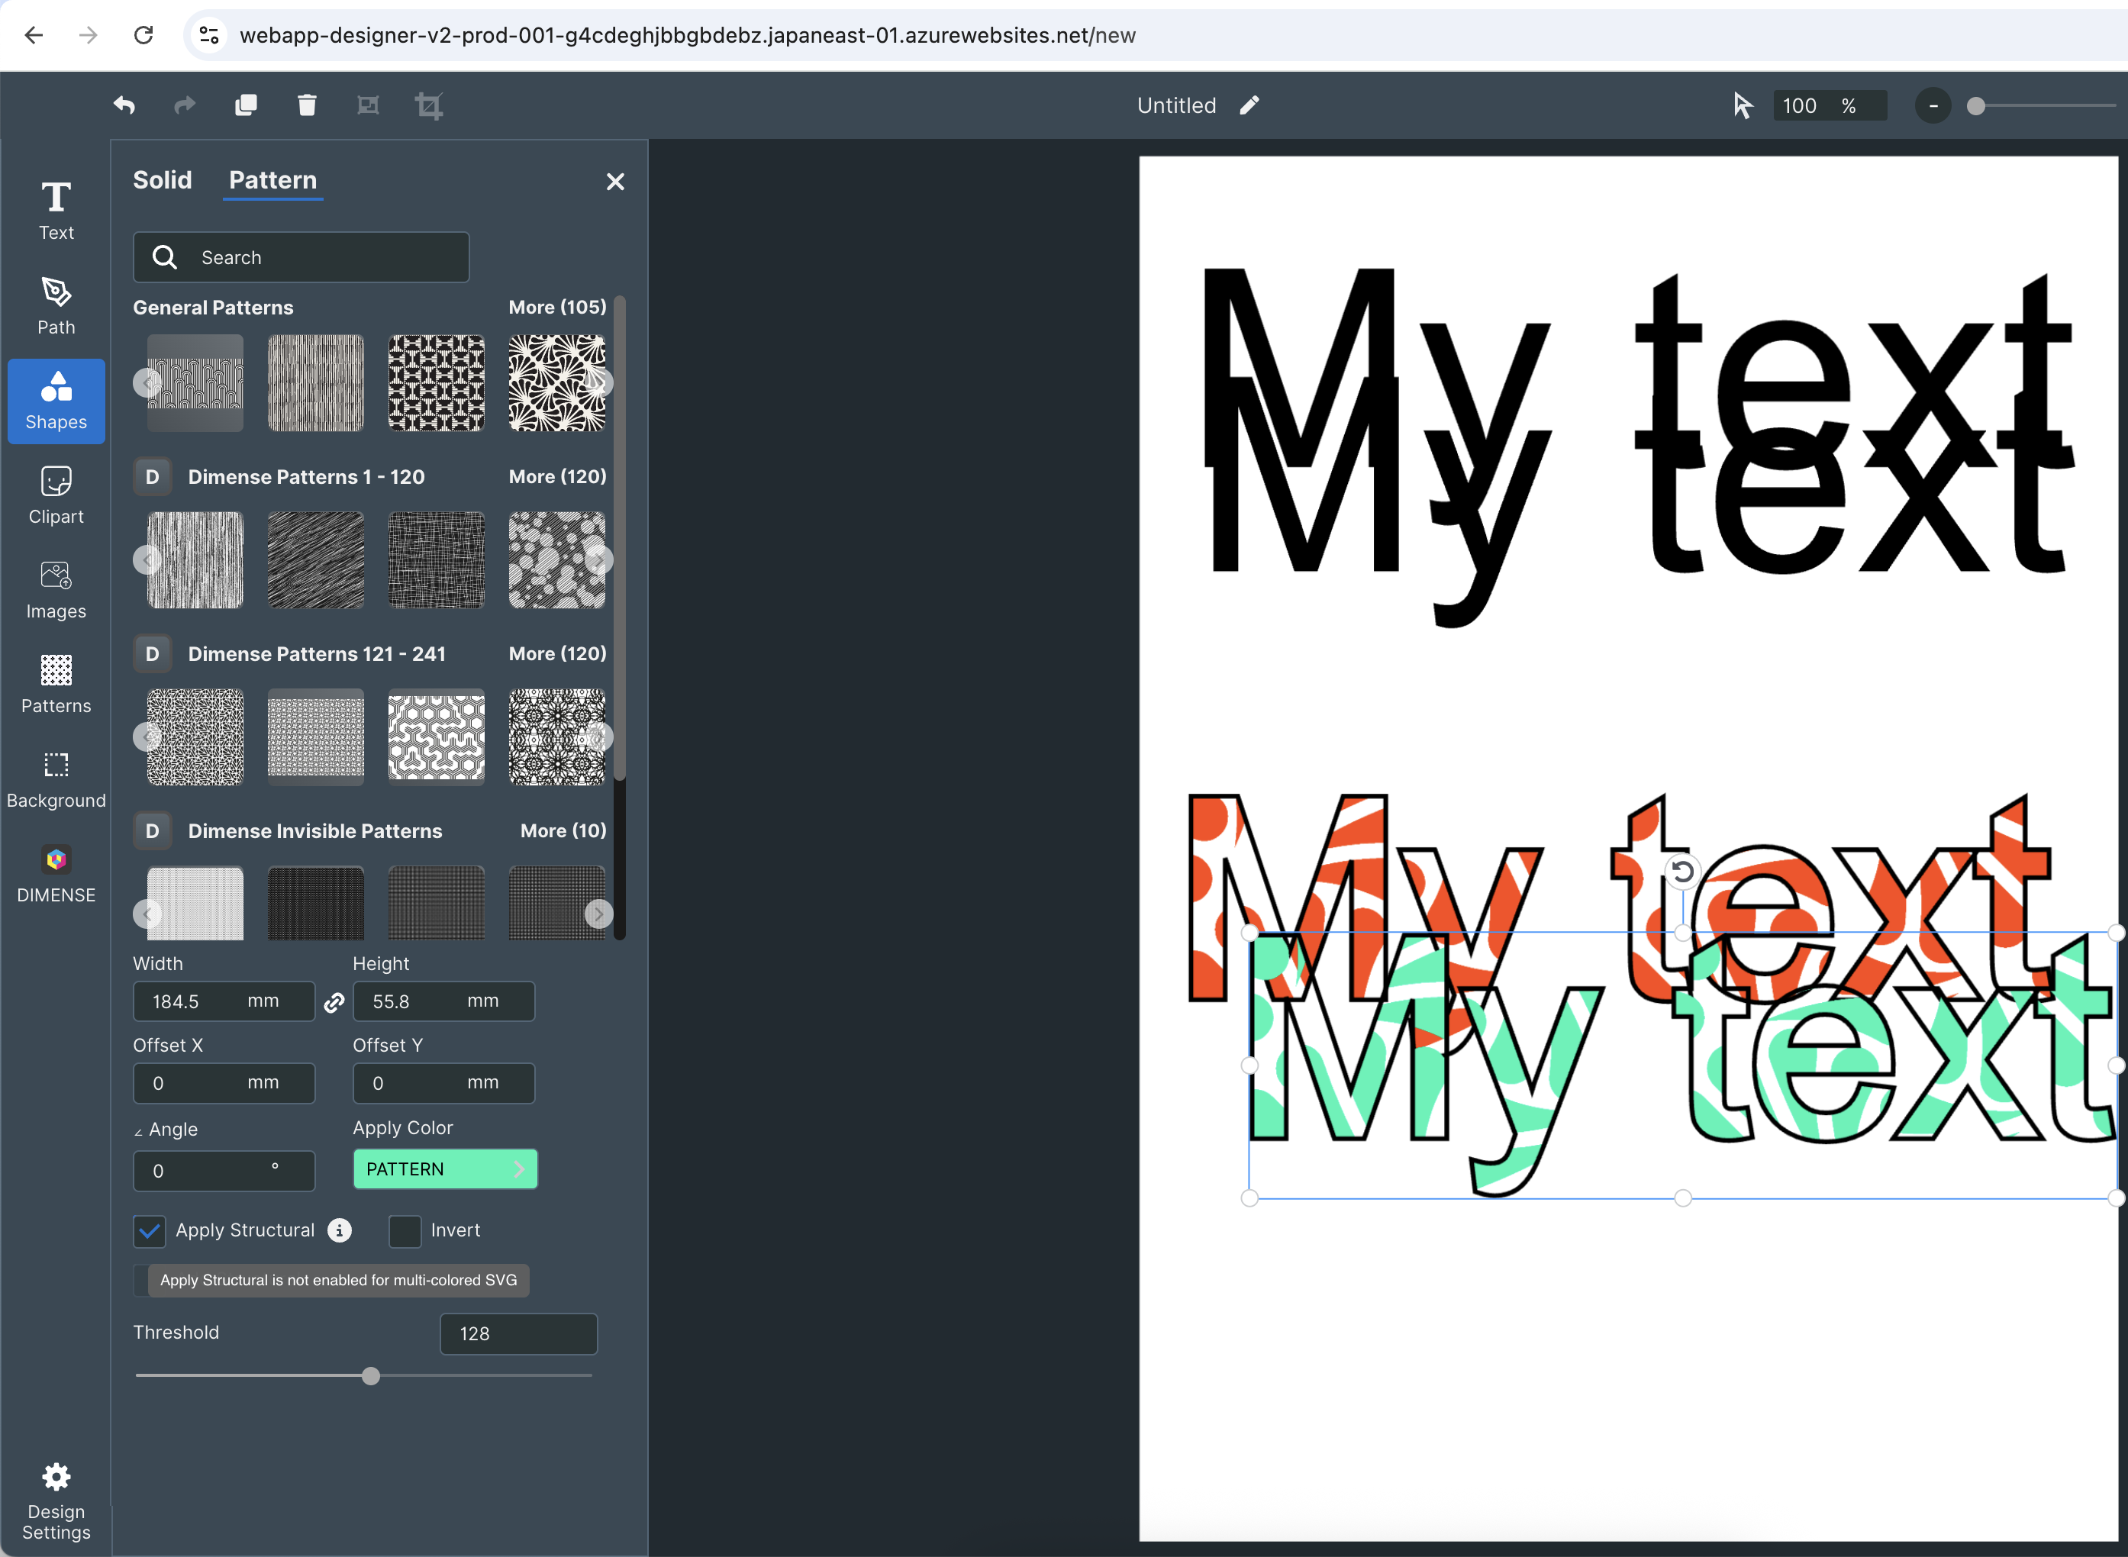Click the zoom 100 % field
The height and width of the screenshot is (1557, 2128).
(1830, 105)
